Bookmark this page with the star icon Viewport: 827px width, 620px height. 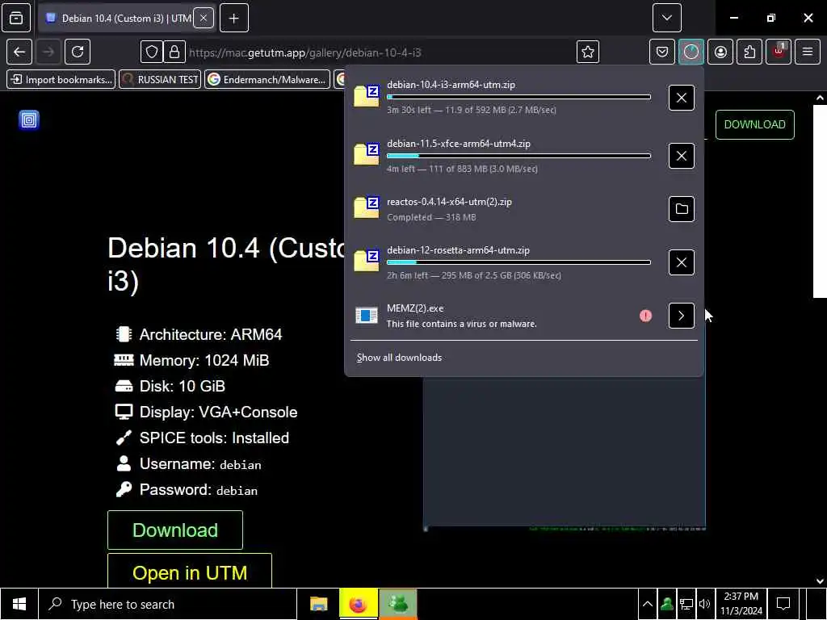coord(588,52)
